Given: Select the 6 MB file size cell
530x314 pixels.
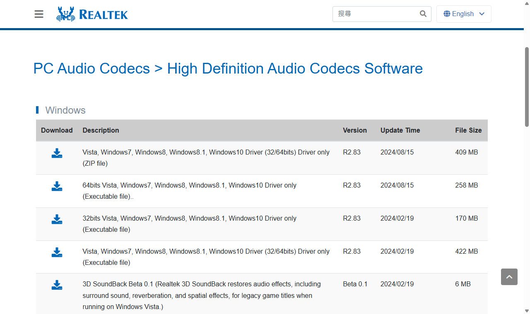Looking at the screenshot, I should click(x=463, y=284).
